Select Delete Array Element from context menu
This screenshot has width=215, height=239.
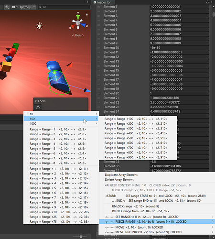click(x=119, y=180)
